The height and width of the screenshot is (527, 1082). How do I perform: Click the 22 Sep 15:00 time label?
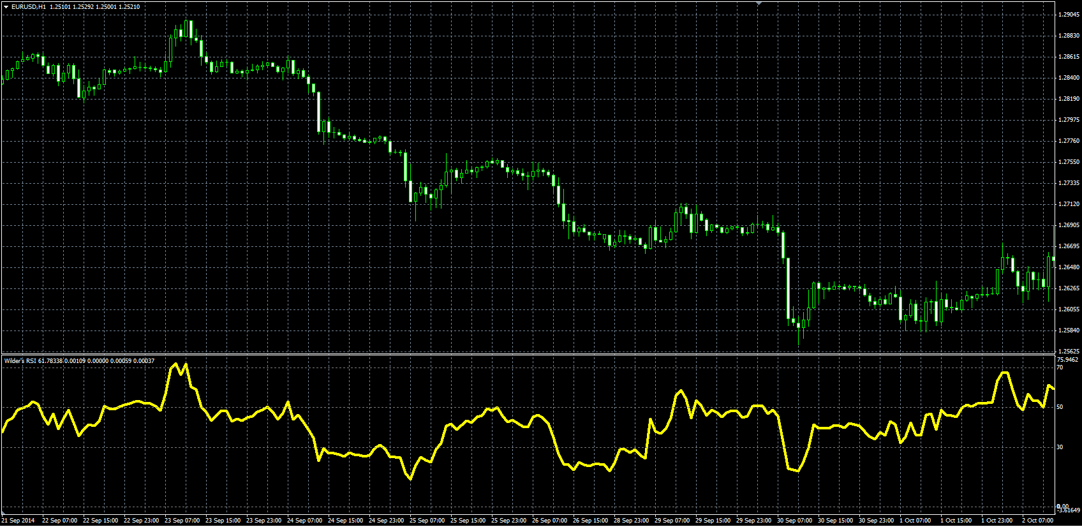(x=100, y=521)
